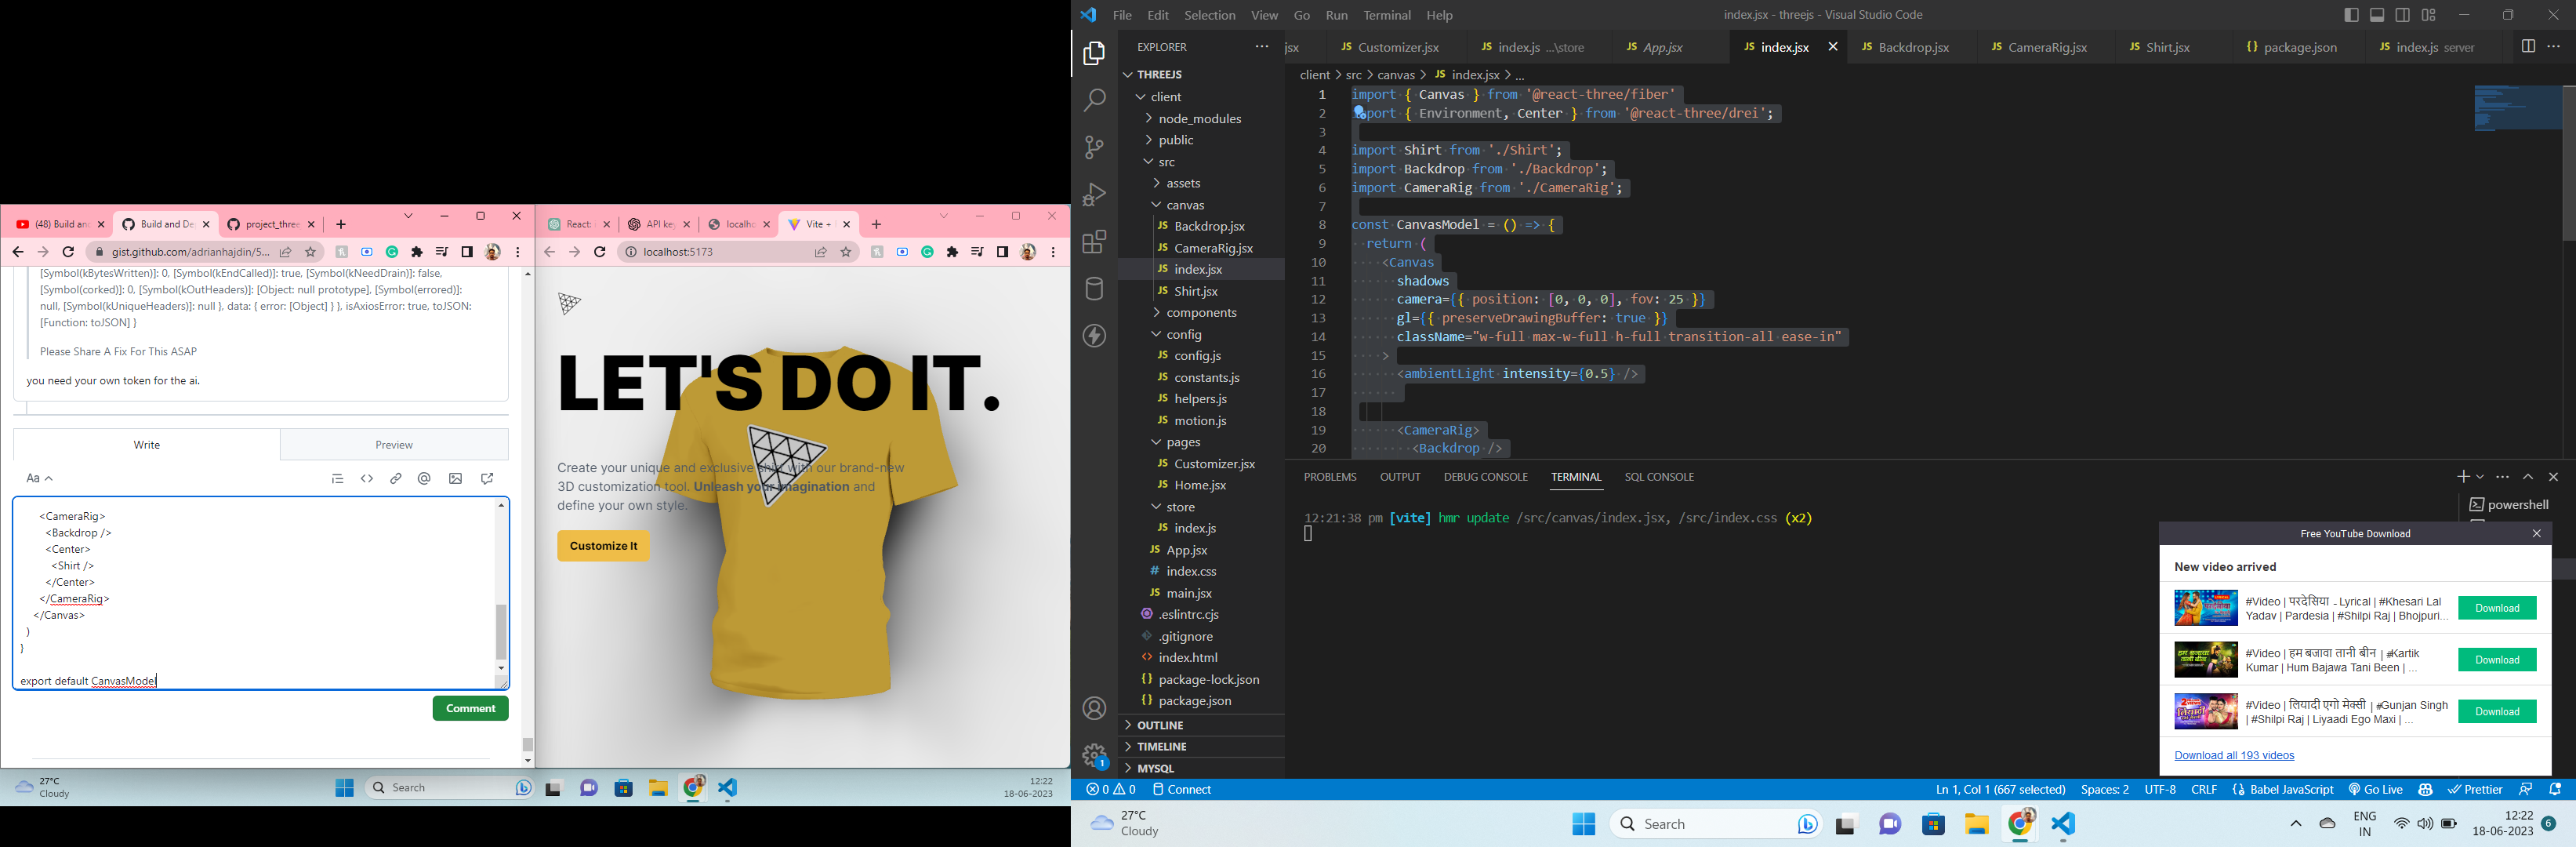Screen dimensions: 2576x847
Task: Insert a code block in the comment toolbar
Action: (x=367, y=479)
